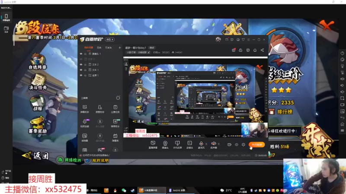The width and height of the screenshot is (346, 194).
Task: Add 摄像头 camera source
Action: (x=165, y=145)
